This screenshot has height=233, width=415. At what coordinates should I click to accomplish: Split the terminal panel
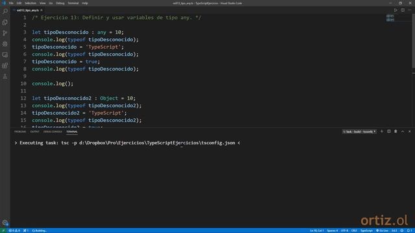389,131
